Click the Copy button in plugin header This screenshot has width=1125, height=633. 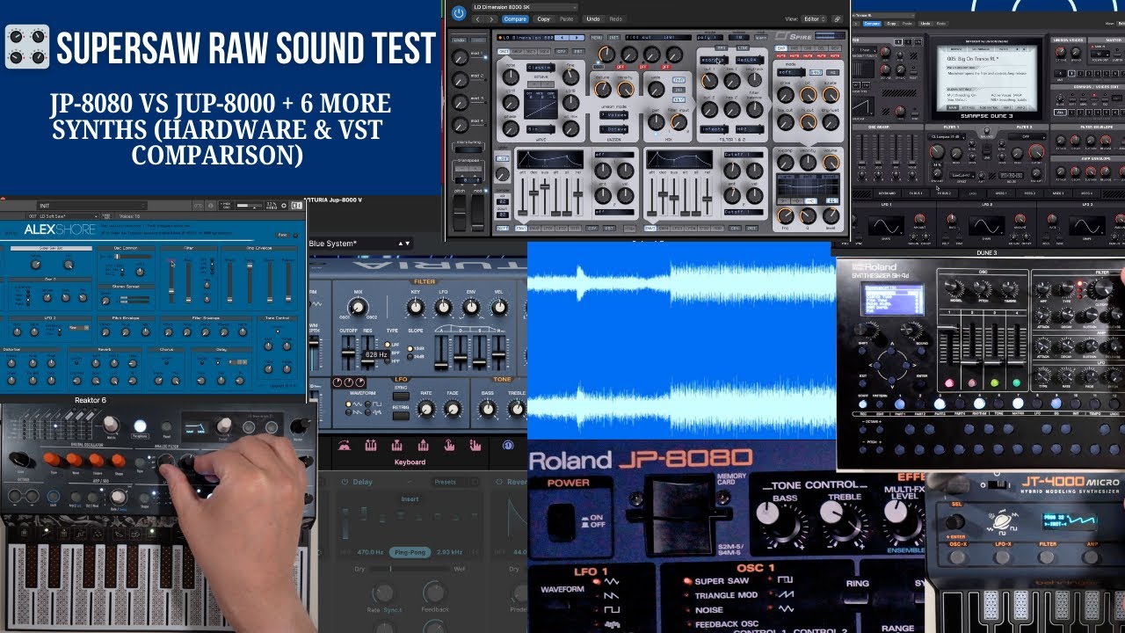(x=544, y=18)
